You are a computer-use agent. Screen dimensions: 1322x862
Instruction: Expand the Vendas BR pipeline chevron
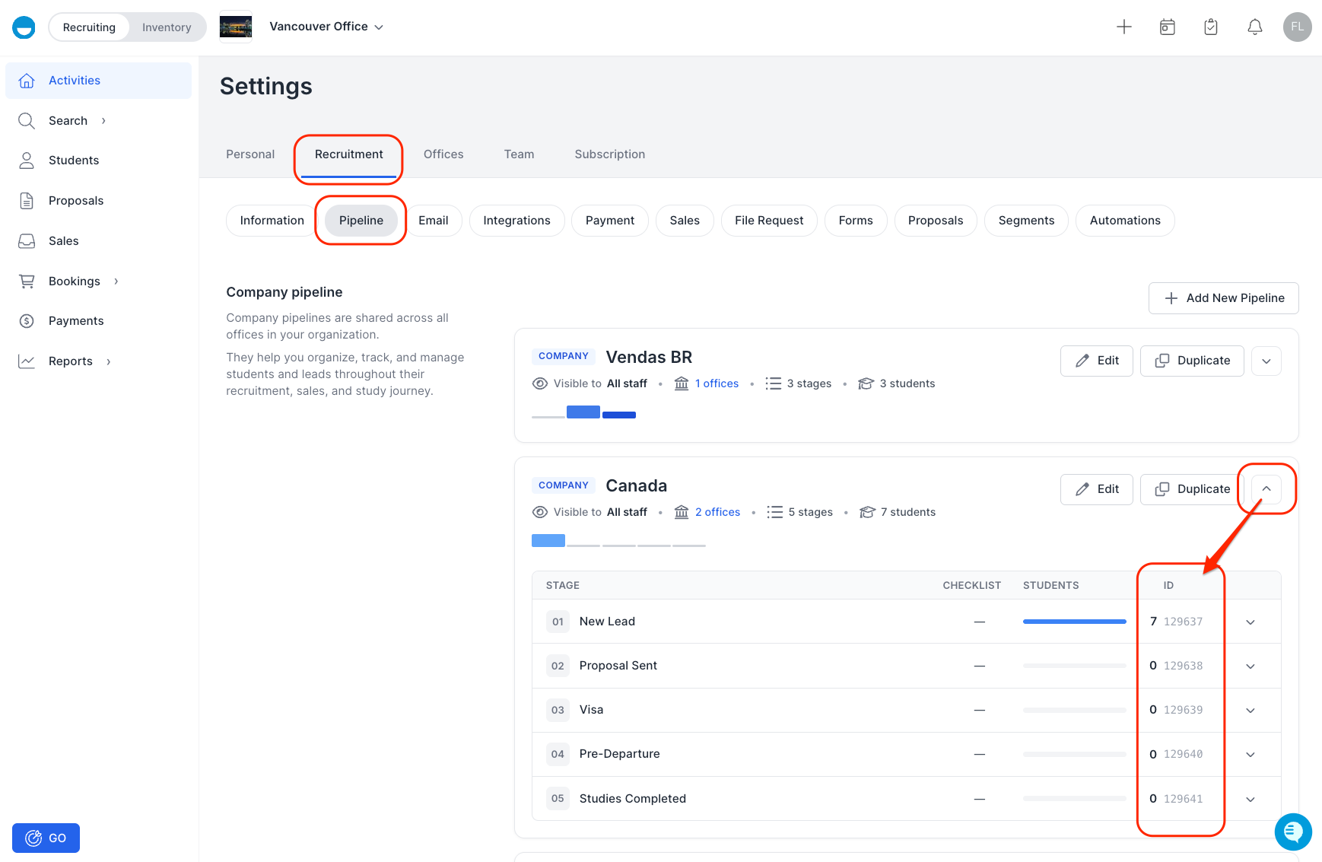click(x=1266, y=361)
